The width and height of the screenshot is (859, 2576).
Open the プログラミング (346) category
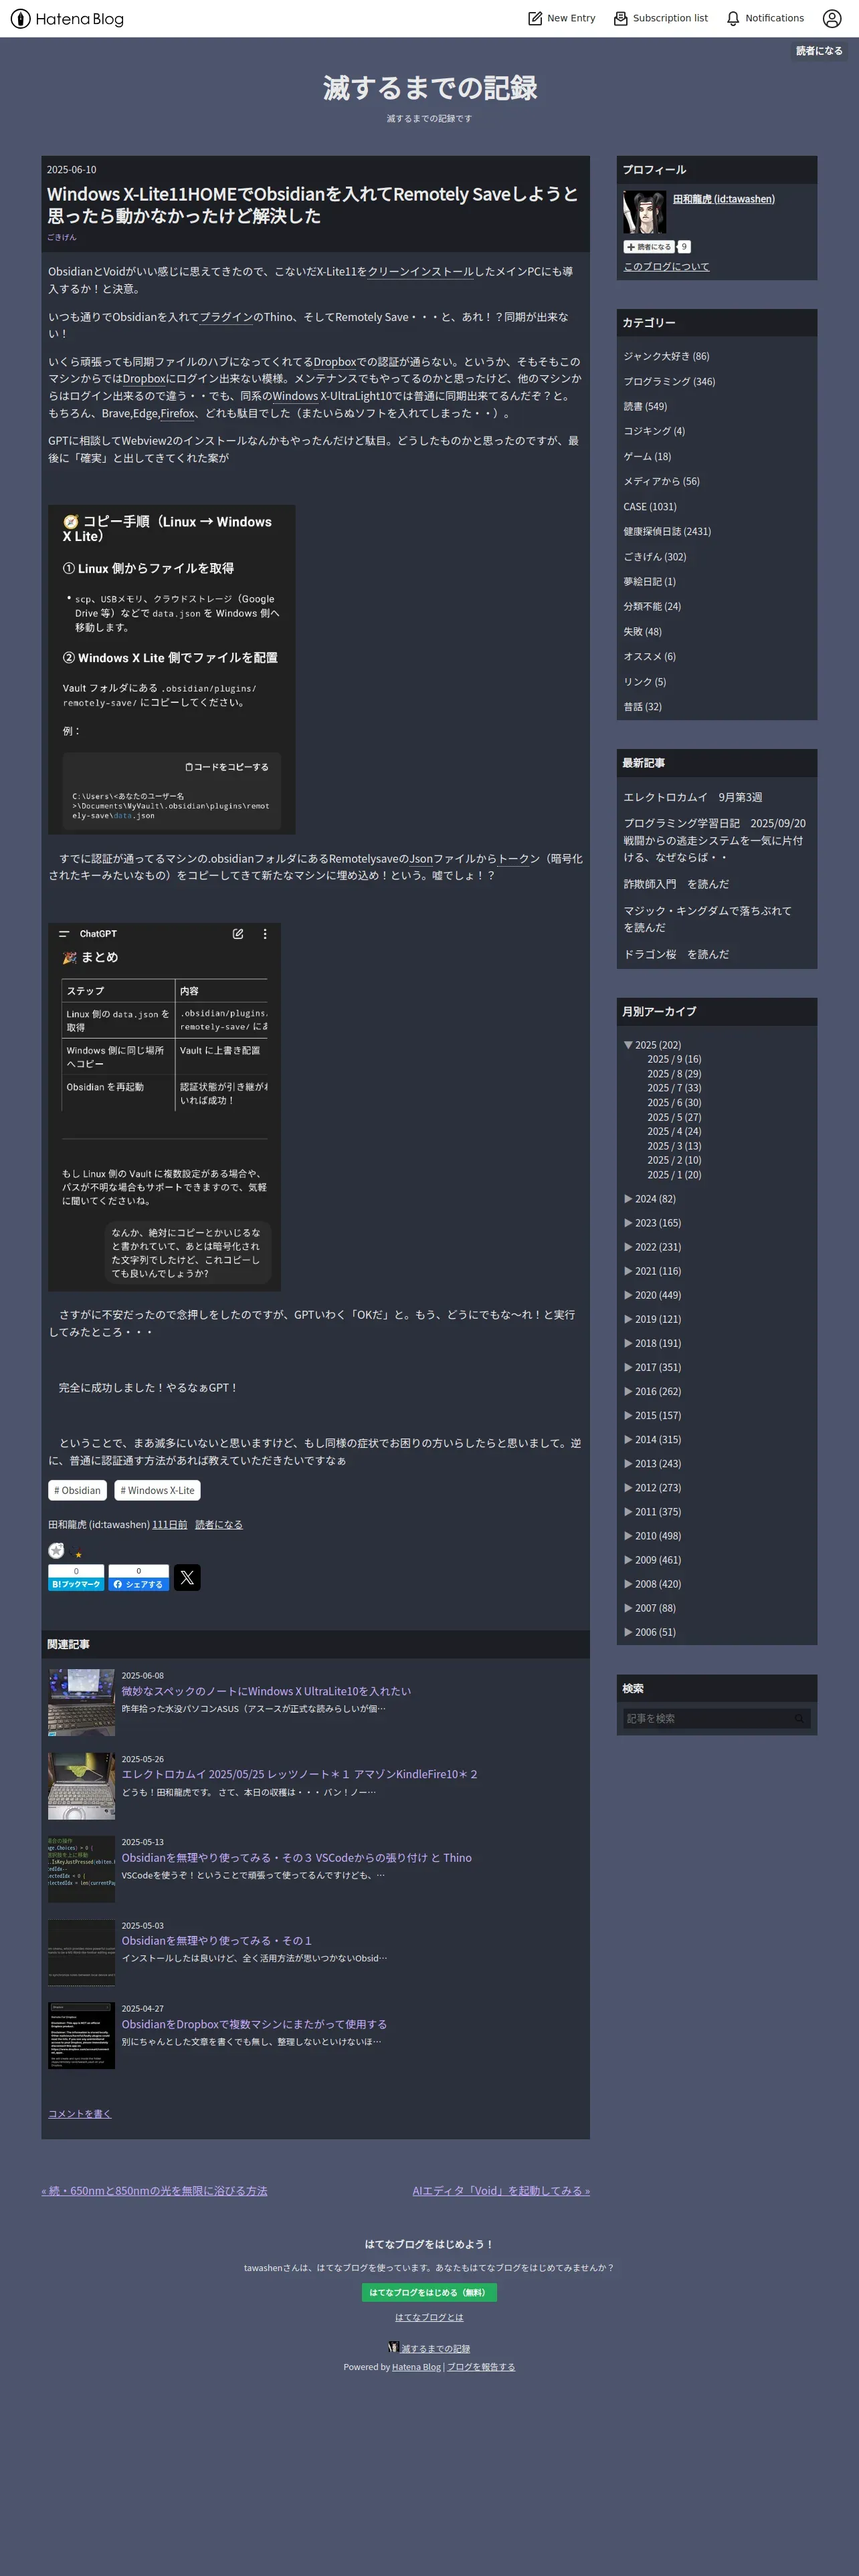(x=669, y=381)
